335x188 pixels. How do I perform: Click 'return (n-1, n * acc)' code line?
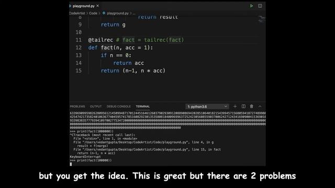click(x=133, y=70)
